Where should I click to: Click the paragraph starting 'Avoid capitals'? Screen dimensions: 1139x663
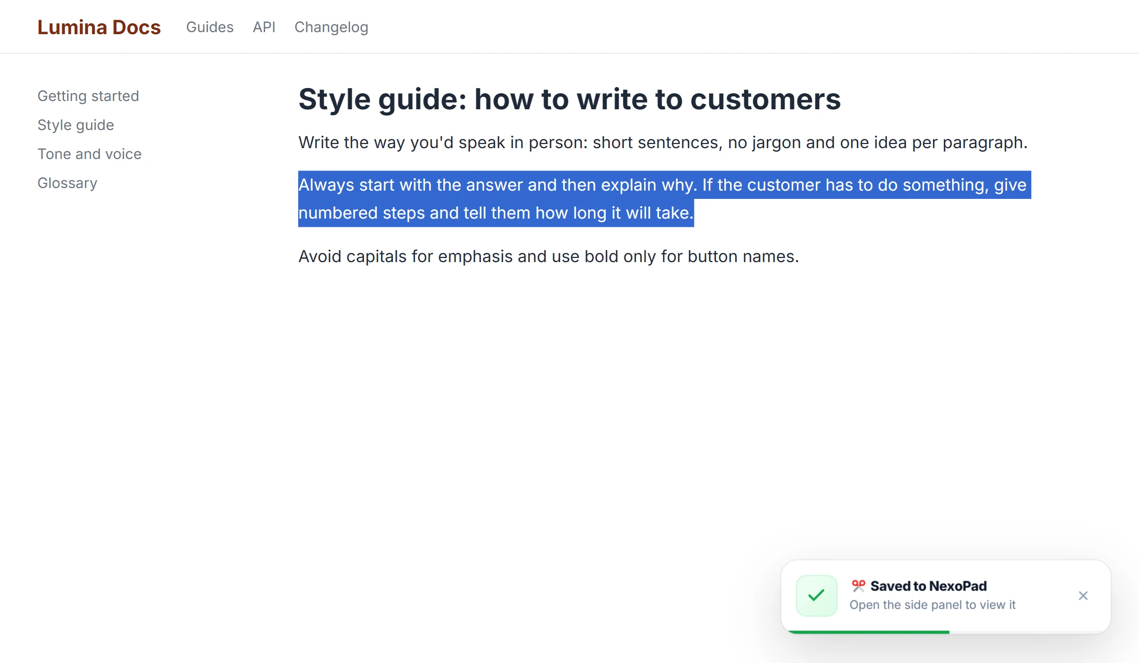coord(549,256)
